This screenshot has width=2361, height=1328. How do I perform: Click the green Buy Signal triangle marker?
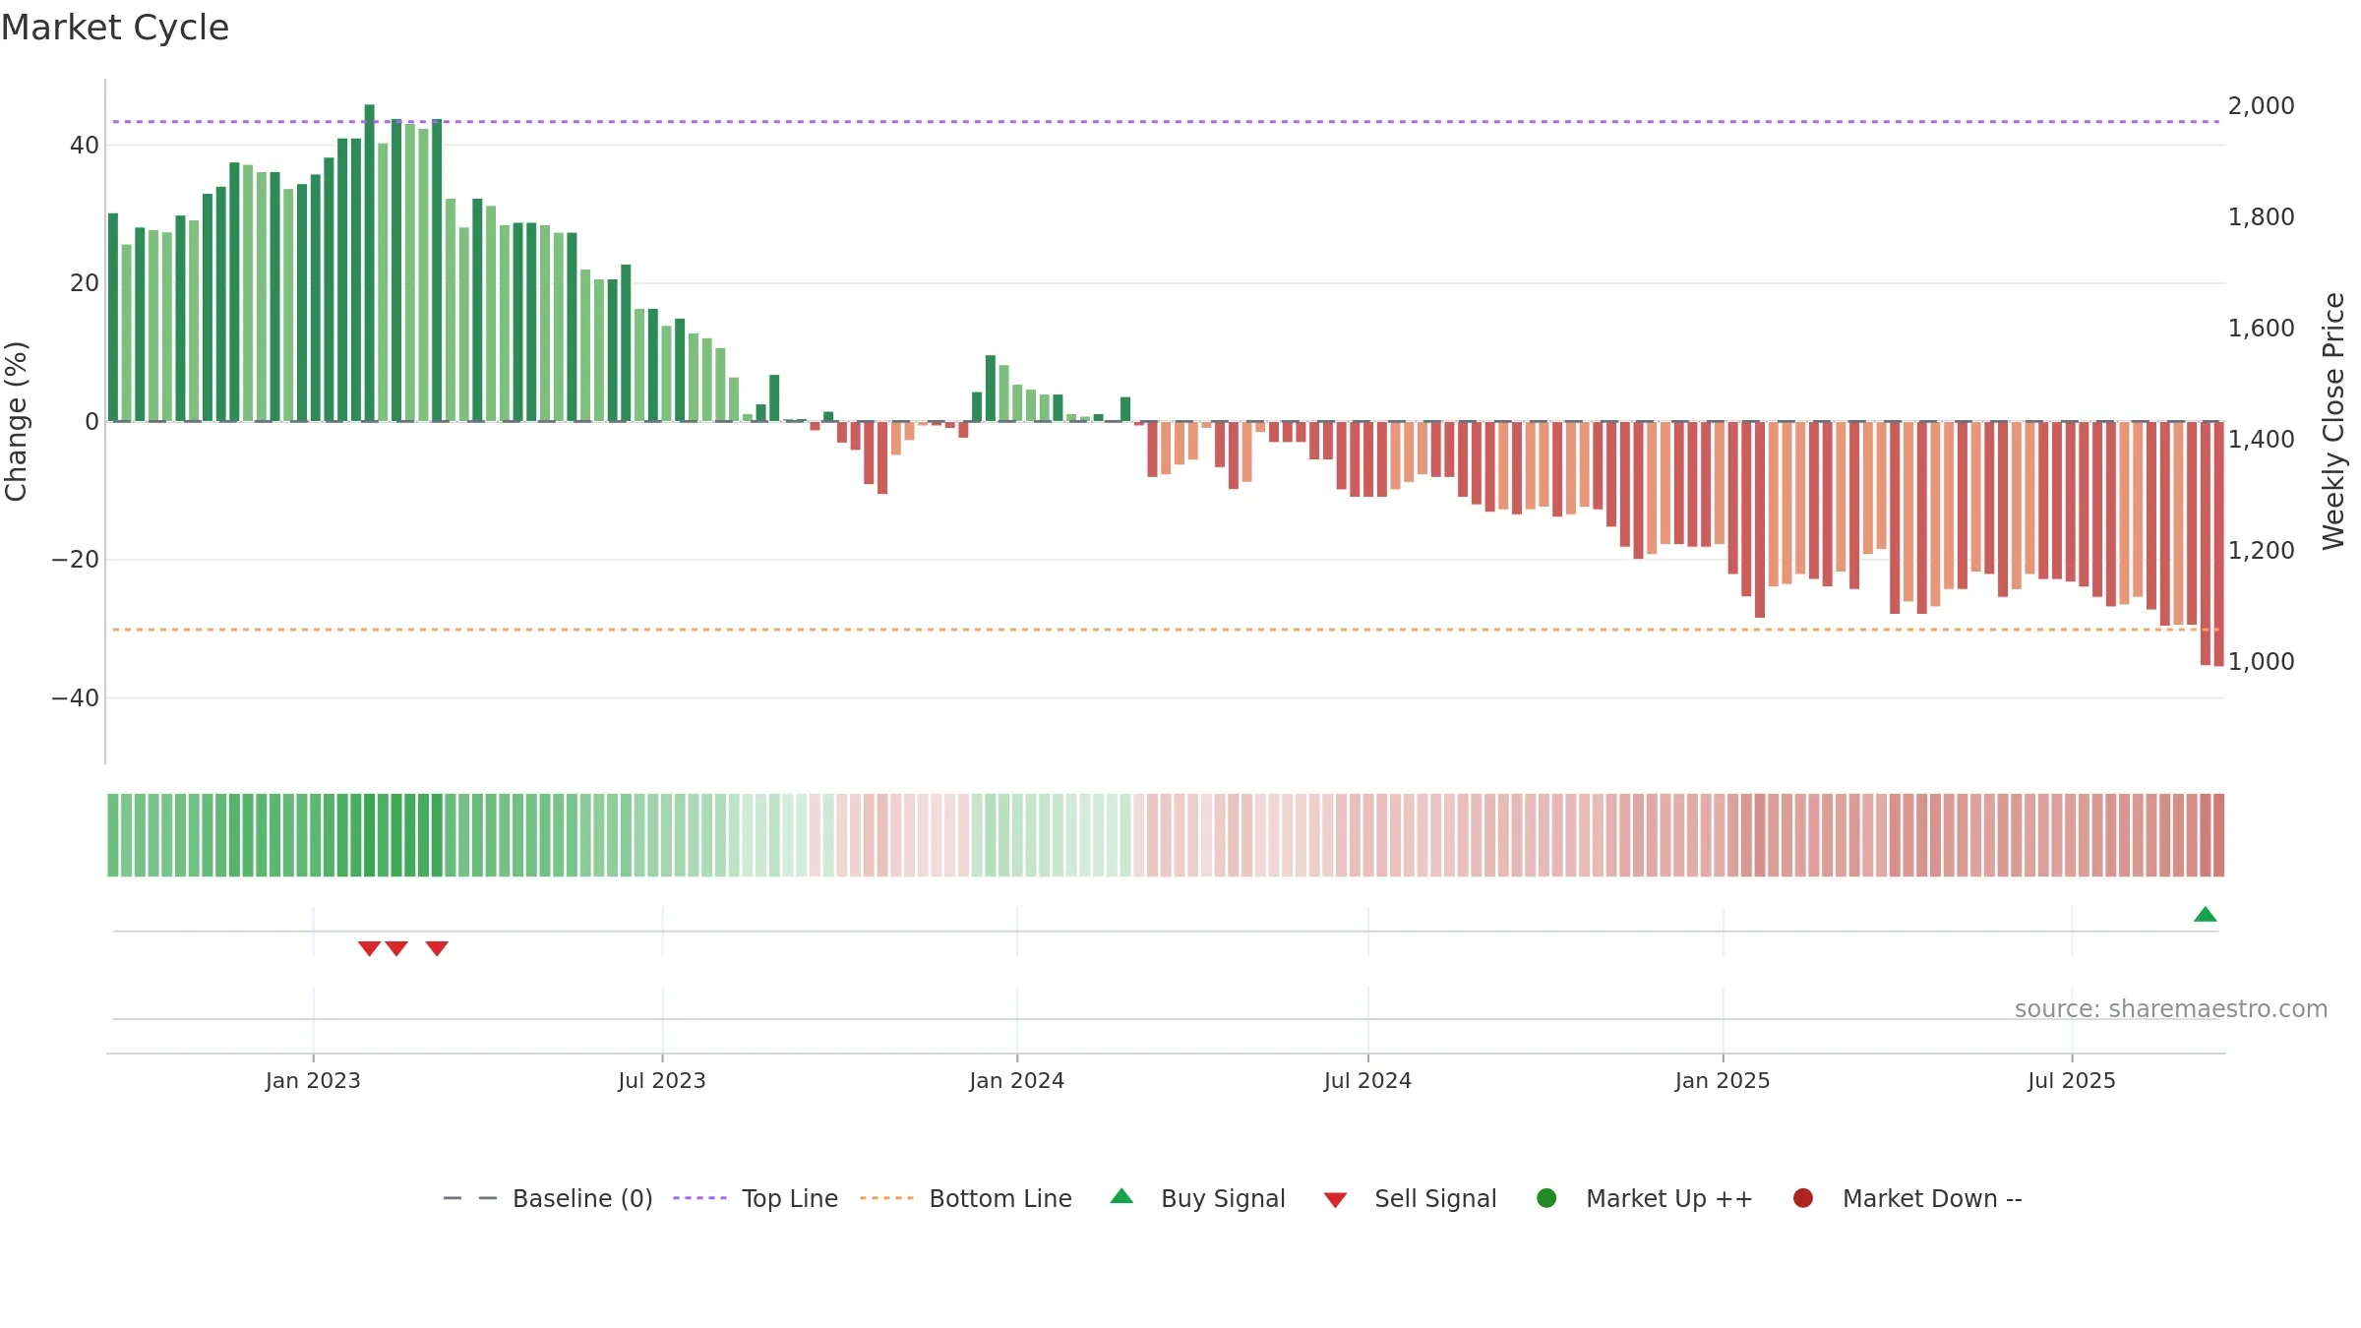[x=2205, y=915]
